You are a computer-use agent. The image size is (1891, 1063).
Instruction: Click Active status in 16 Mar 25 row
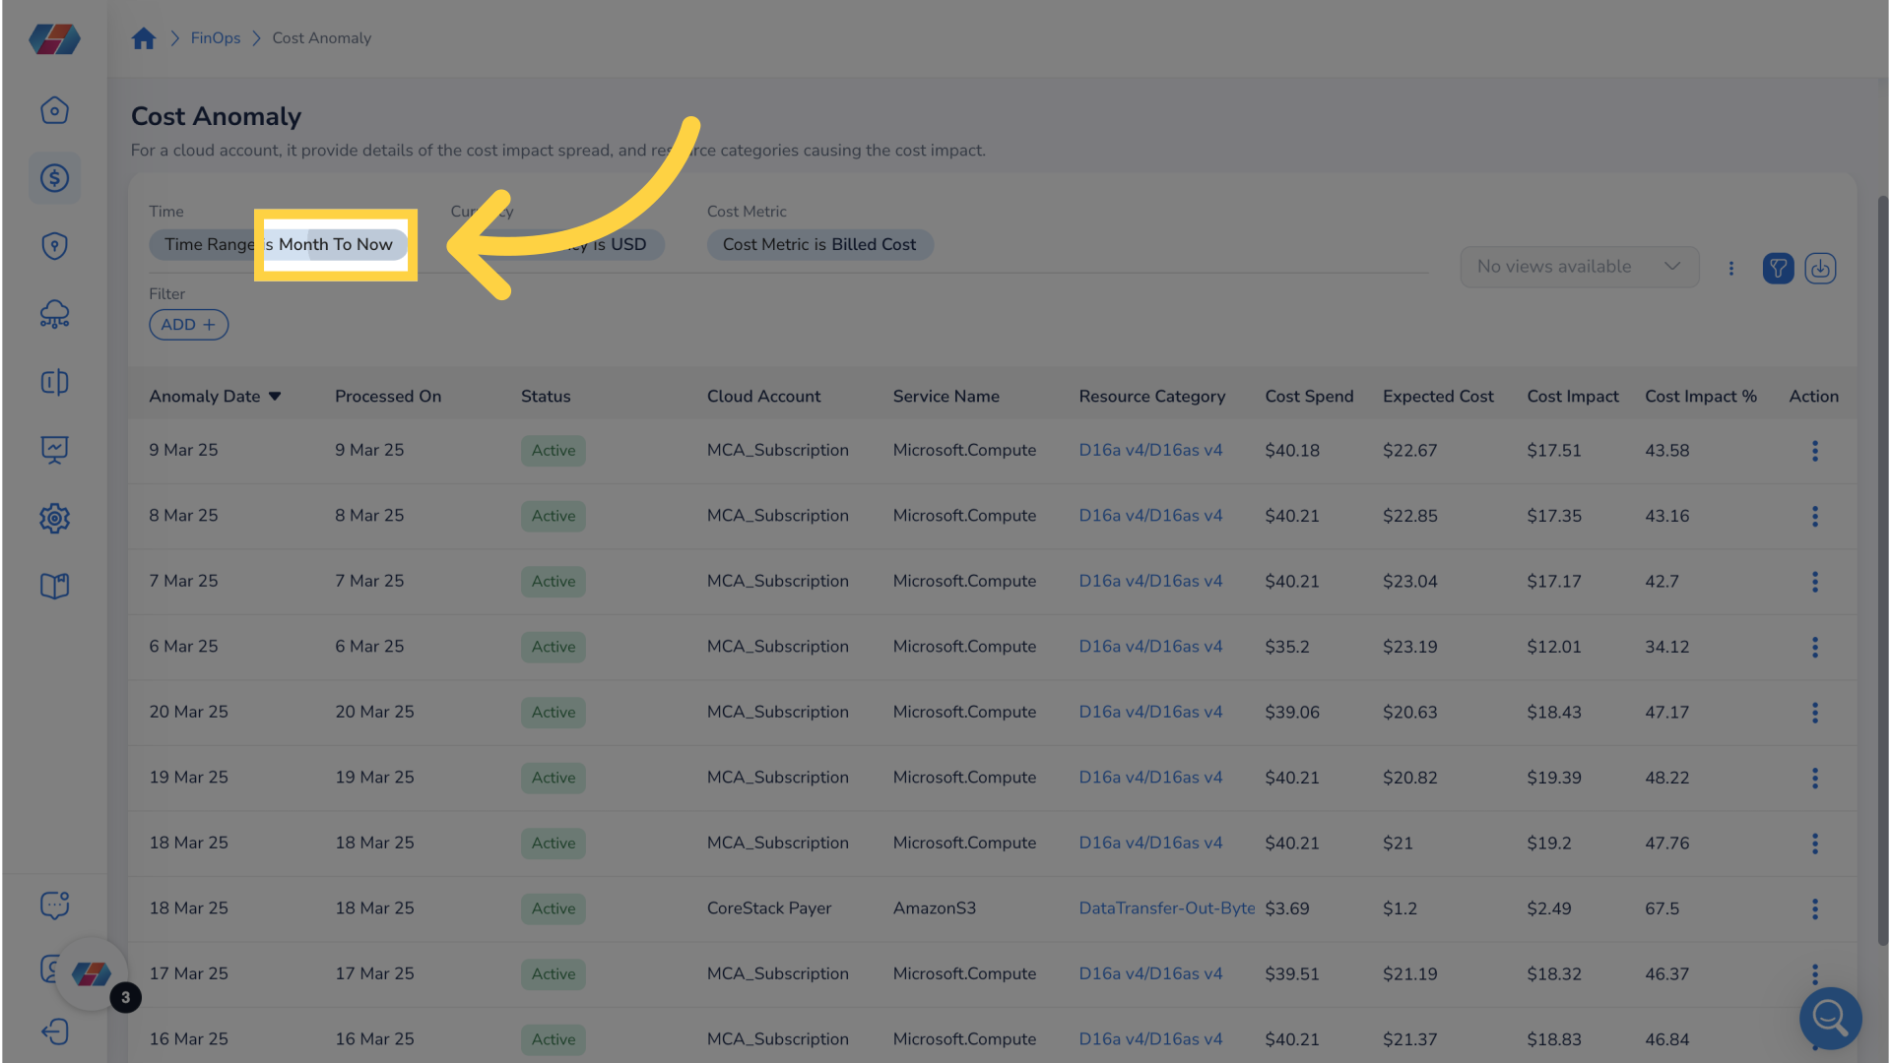click(x=554, y=1039)
